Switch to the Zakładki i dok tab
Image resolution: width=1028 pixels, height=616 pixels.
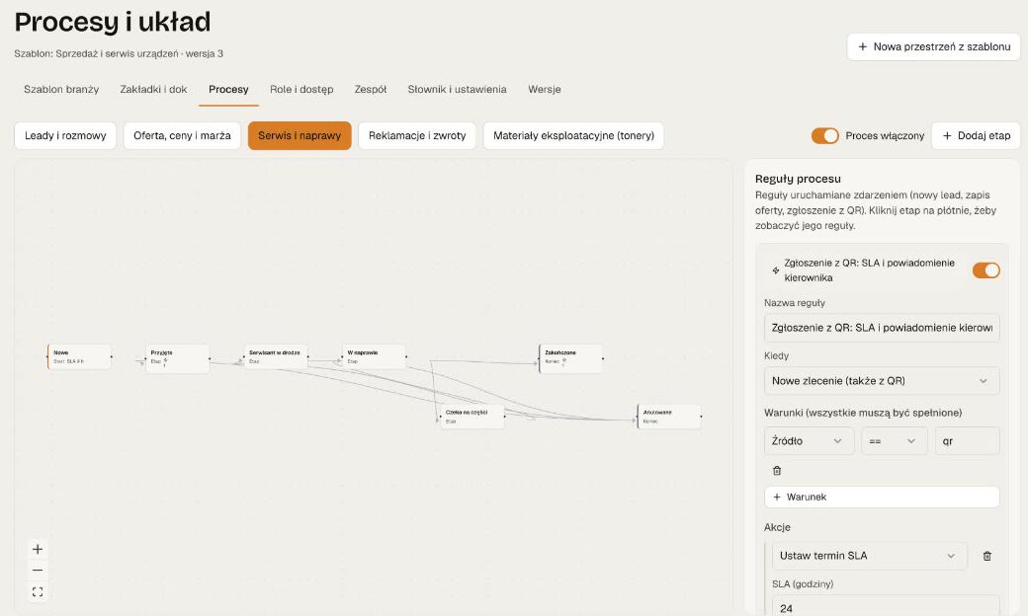click(x=153, y=89)
